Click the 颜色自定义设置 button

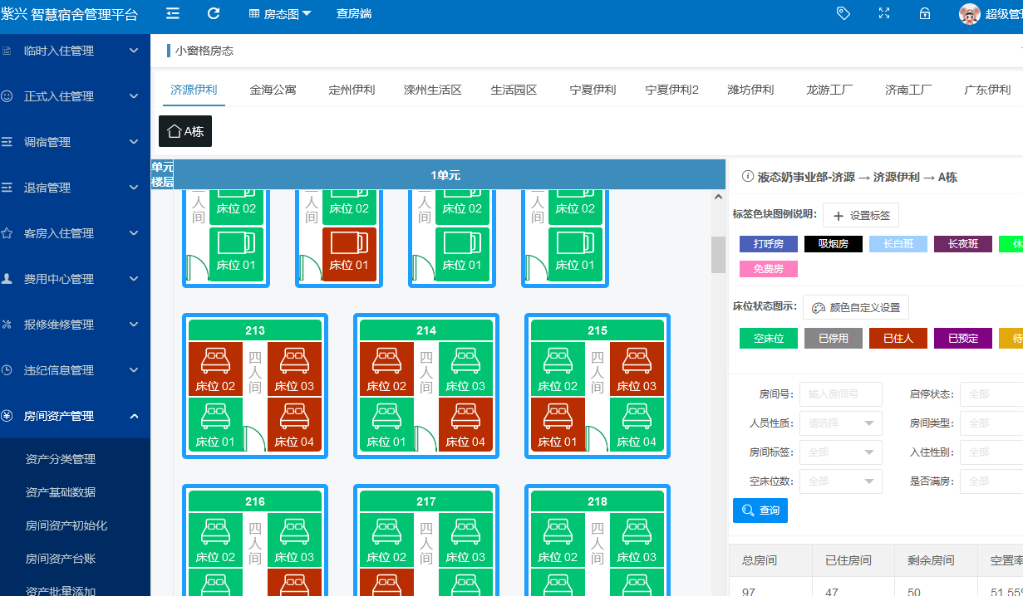(x=856, y=307)
